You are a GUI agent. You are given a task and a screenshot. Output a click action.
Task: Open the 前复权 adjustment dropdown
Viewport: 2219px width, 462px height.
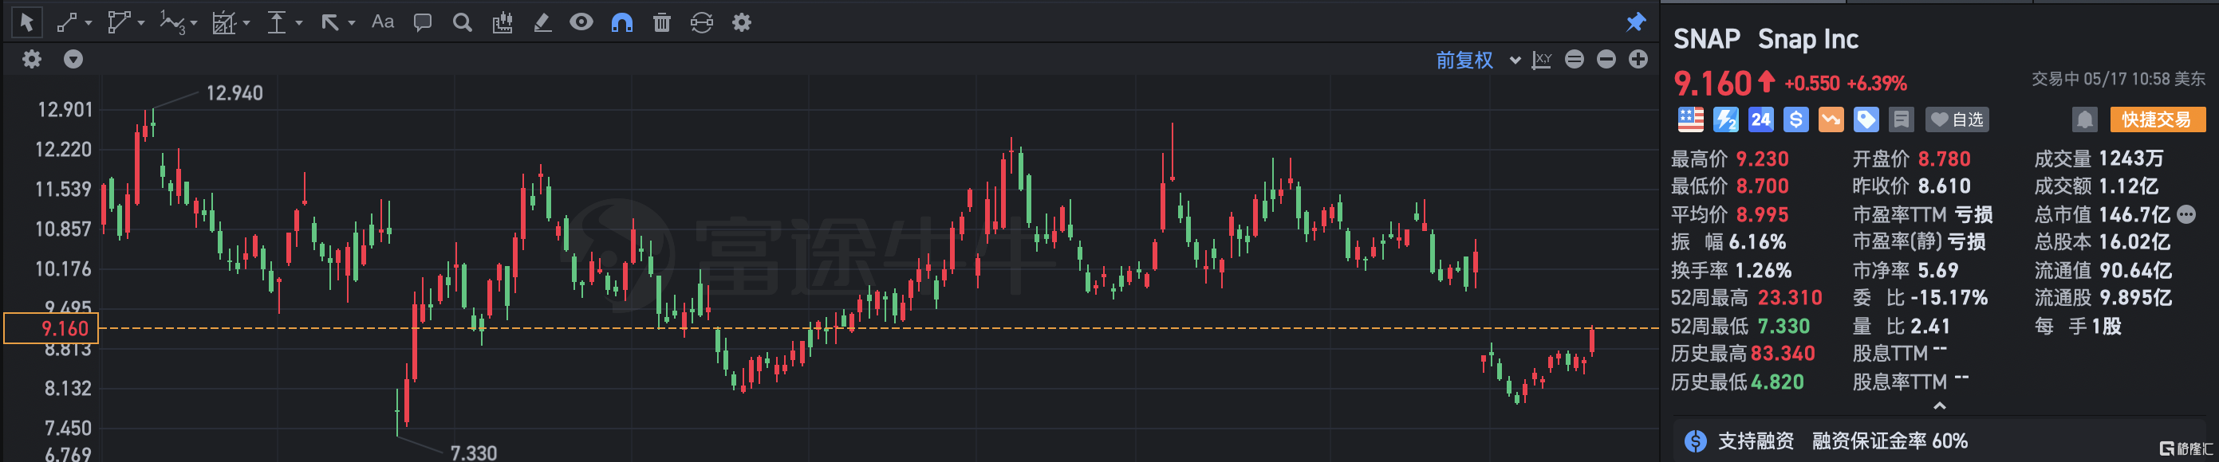pyautogui.click(x=1476, y=61)
